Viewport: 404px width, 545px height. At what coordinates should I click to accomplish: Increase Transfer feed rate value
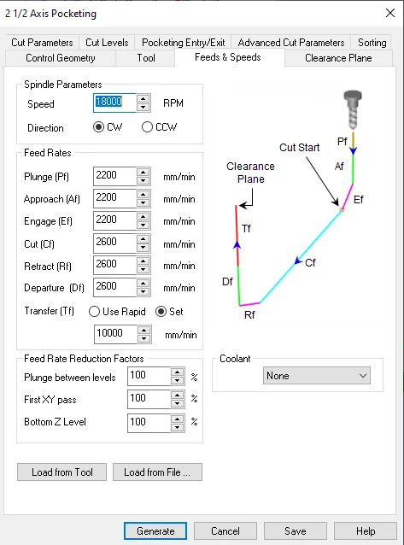tap(144, 330)
